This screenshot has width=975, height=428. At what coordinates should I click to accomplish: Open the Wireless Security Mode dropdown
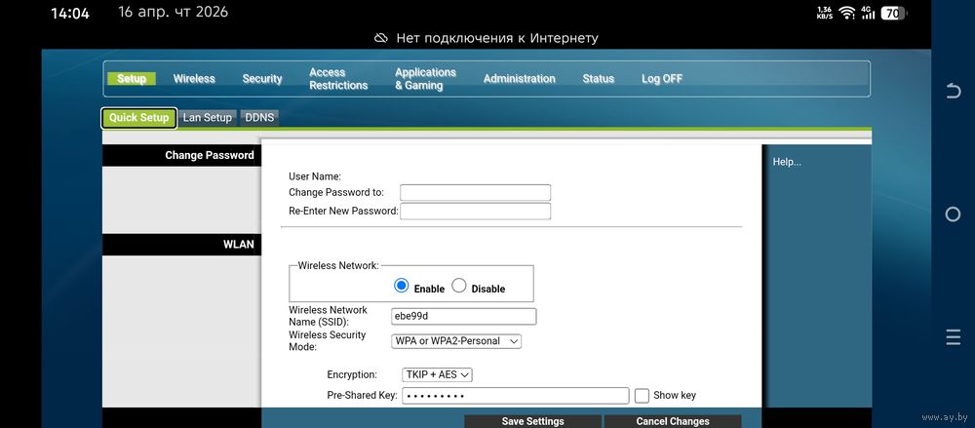tap(456, 341)
